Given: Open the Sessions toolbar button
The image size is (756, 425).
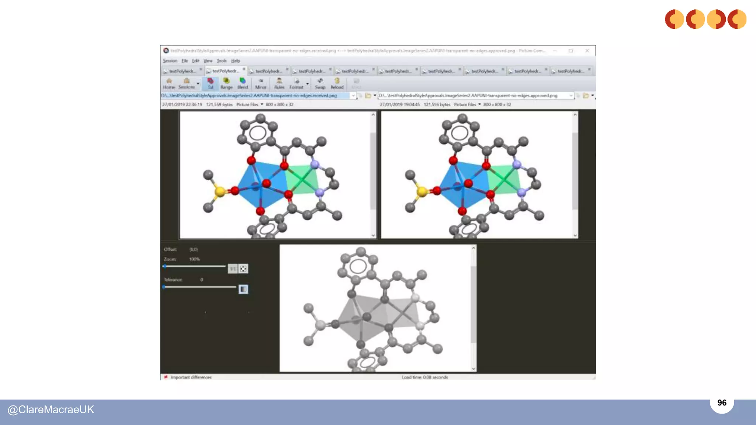Looking at the screenshot, I should [186, 83].
